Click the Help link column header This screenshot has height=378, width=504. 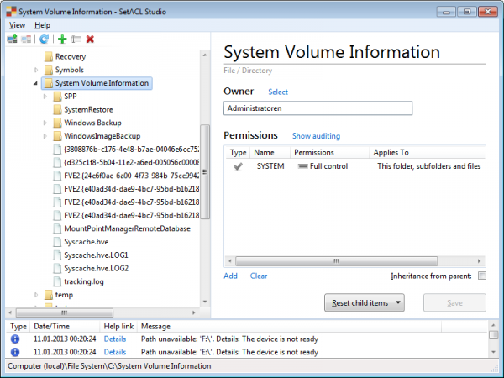118,326
